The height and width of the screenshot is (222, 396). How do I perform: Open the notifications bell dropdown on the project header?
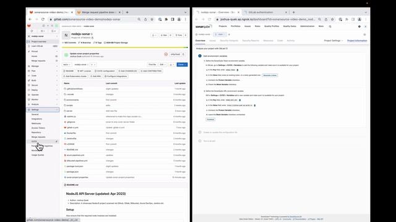[154, 35]
